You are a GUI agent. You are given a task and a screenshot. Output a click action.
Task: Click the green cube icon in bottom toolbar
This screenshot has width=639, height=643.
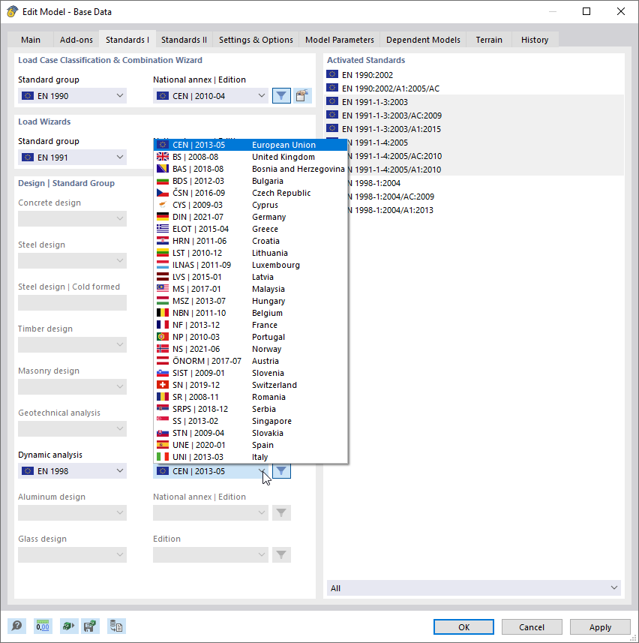coord(67,626)
